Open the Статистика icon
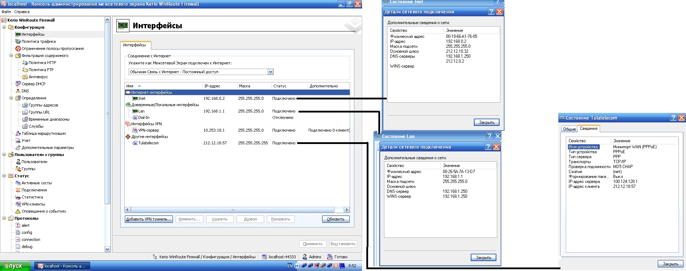 [x=18, y=197]
